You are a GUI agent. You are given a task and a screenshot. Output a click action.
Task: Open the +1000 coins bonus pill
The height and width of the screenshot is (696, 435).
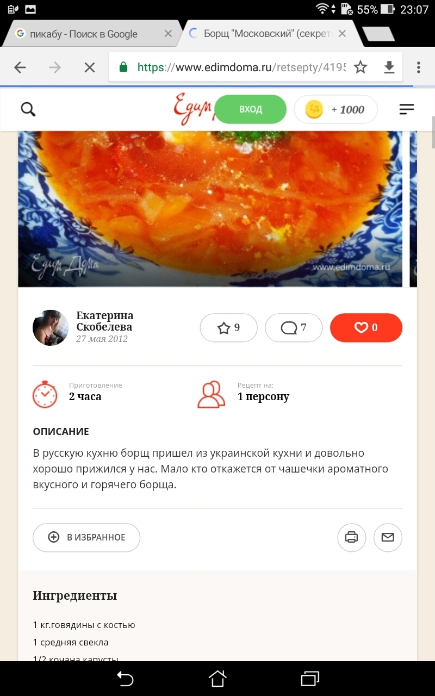point(335,109)
